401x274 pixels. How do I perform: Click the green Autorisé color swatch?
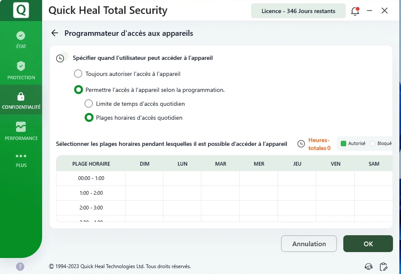tap(343, 143)
